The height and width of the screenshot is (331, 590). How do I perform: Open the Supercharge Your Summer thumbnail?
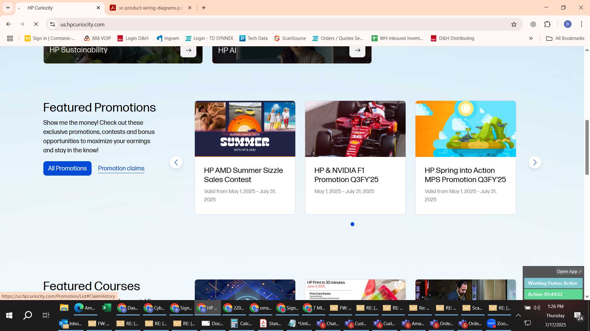pos(245,129)
